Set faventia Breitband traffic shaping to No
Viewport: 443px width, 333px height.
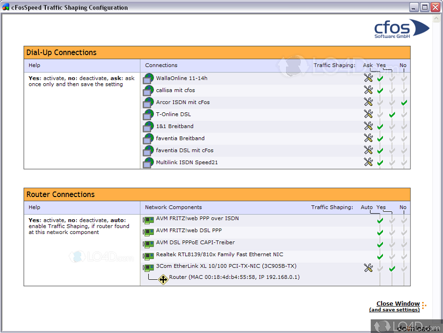point(404,138)
